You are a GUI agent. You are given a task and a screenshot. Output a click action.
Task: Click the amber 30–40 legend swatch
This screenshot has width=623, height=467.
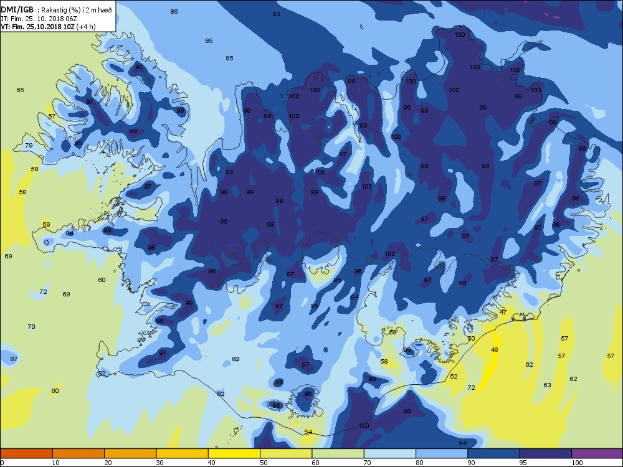[183, 453]
